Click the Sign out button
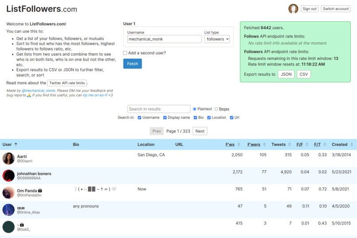This screenshot has height=238, width=357. pos(310,9)
